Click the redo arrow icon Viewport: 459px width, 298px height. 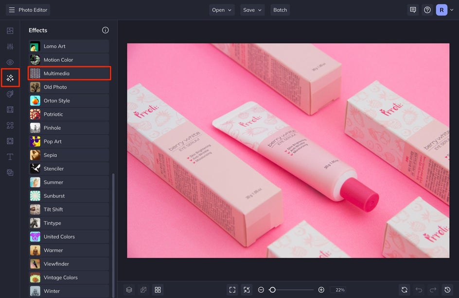[x=433, y=290]
